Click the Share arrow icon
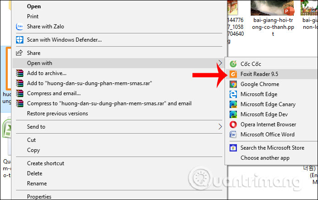The width and height of the screenshot is (318, 200). coord(19,53)
